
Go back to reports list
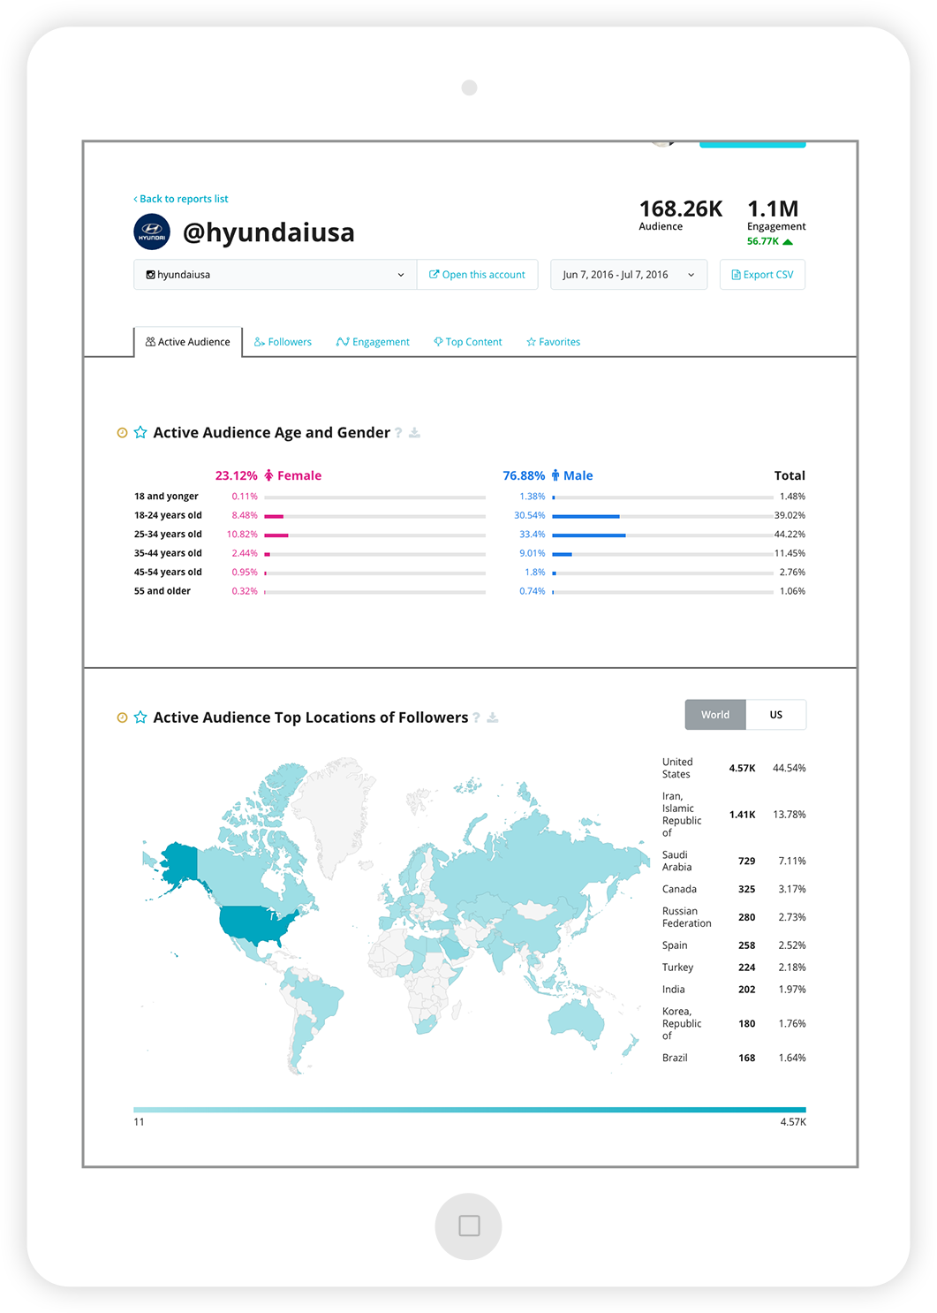coord(181,199)
